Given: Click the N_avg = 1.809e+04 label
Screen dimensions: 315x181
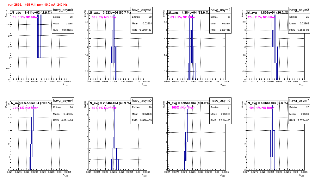Looking at the screenshot, I should (268, 12).
